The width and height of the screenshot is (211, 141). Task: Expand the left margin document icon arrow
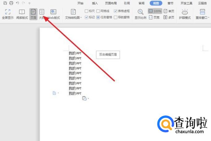pos(58,93)
